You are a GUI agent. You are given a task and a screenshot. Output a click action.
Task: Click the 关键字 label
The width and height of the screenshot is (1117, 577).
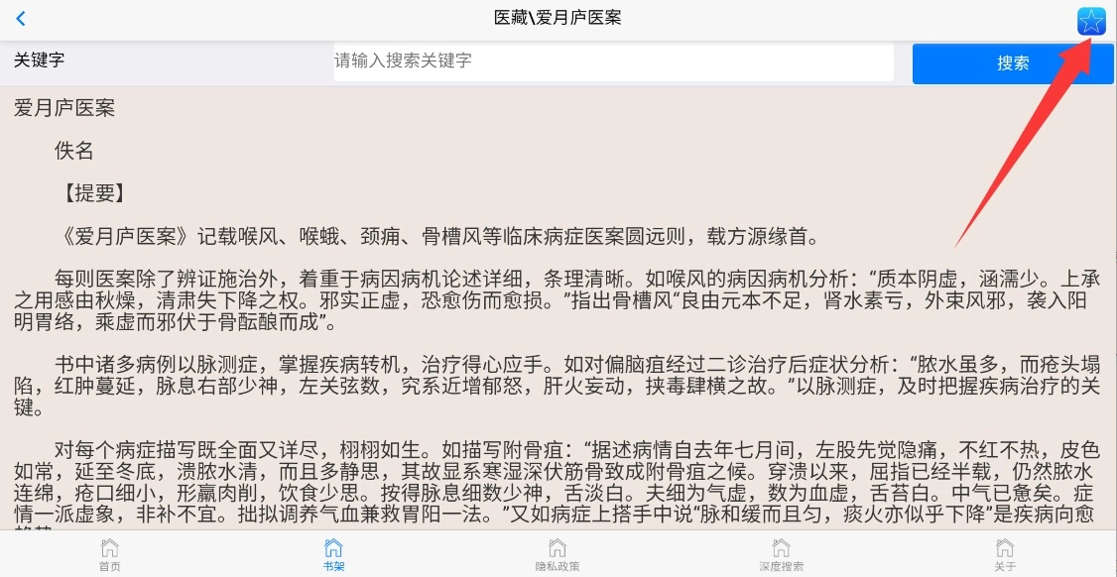pyautogui.click(x=40, y=60)
